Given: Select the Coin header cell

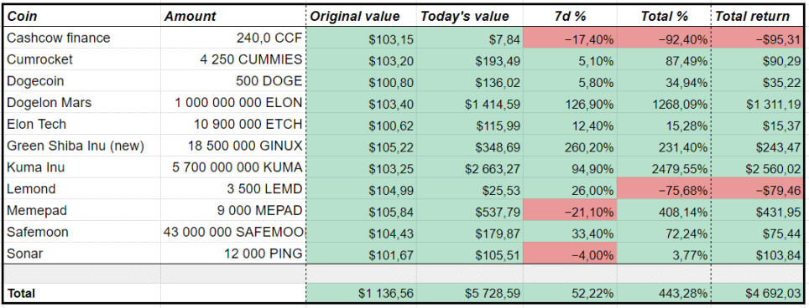Looking at the screenshot, I should 81,17.
